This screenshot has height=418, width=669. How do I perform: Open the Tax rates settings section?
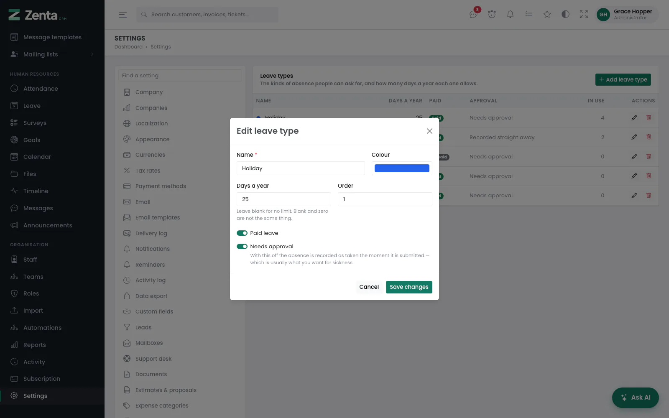[180, 171]
